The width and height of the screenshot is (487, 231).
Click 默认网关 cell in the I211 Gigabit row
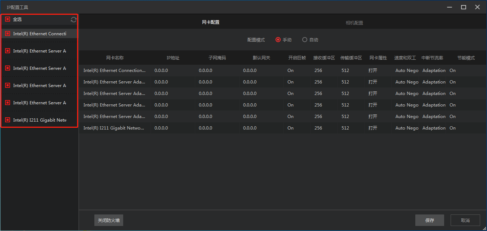tap(261, 128)
